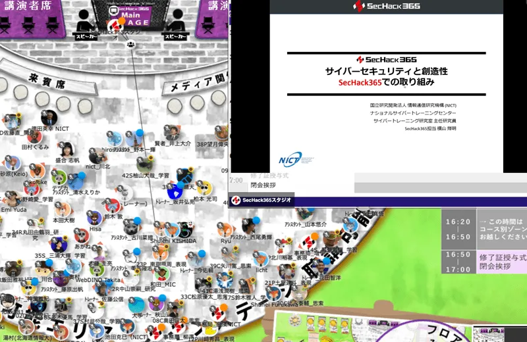
Task: Select the 田村くるみ avatar
Action: [34, 137]
